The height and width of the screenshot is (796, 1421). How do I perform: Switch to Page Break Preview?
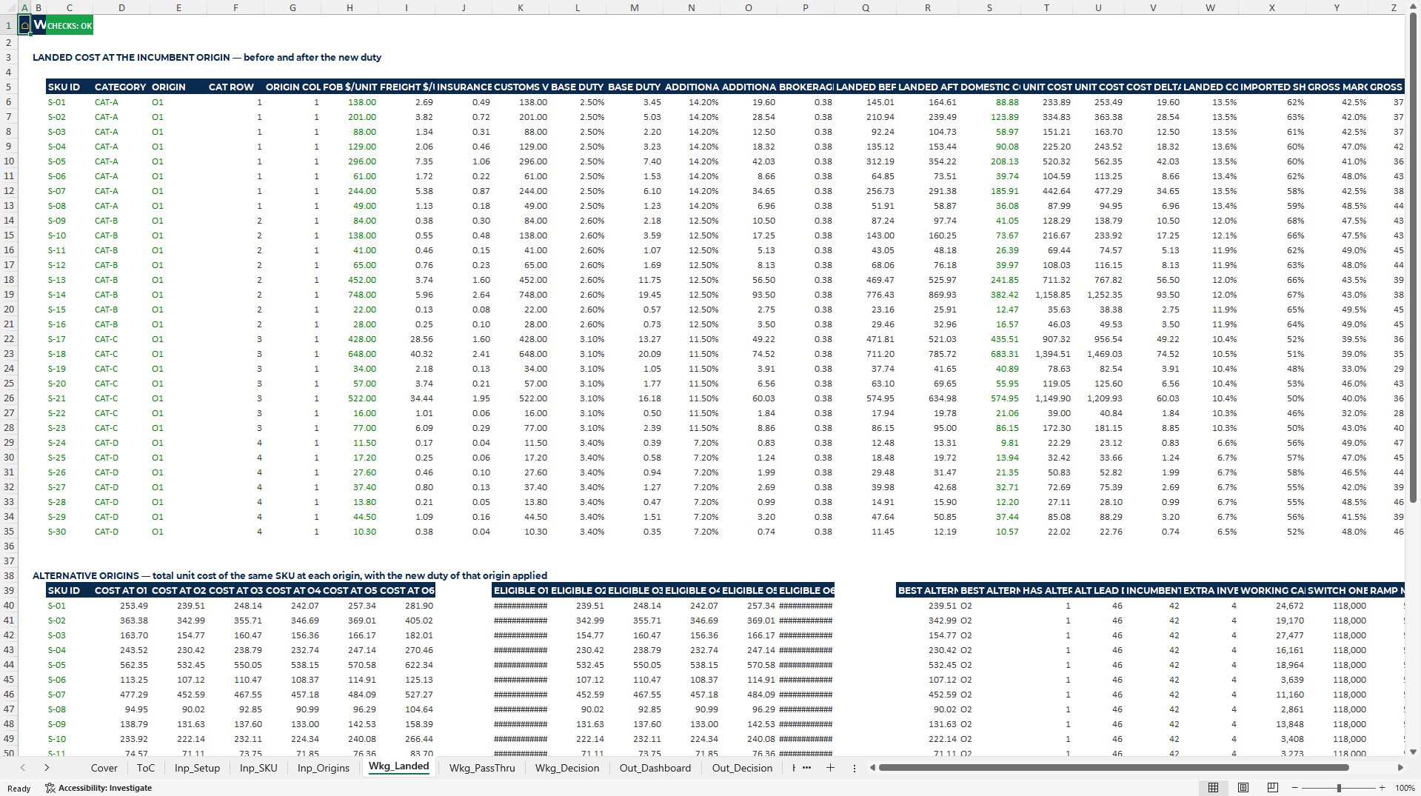click(1273, 788)
